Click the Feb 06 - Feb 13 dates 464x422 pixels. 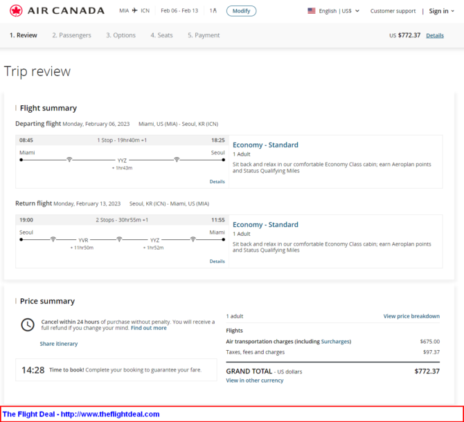click(179, 10)
